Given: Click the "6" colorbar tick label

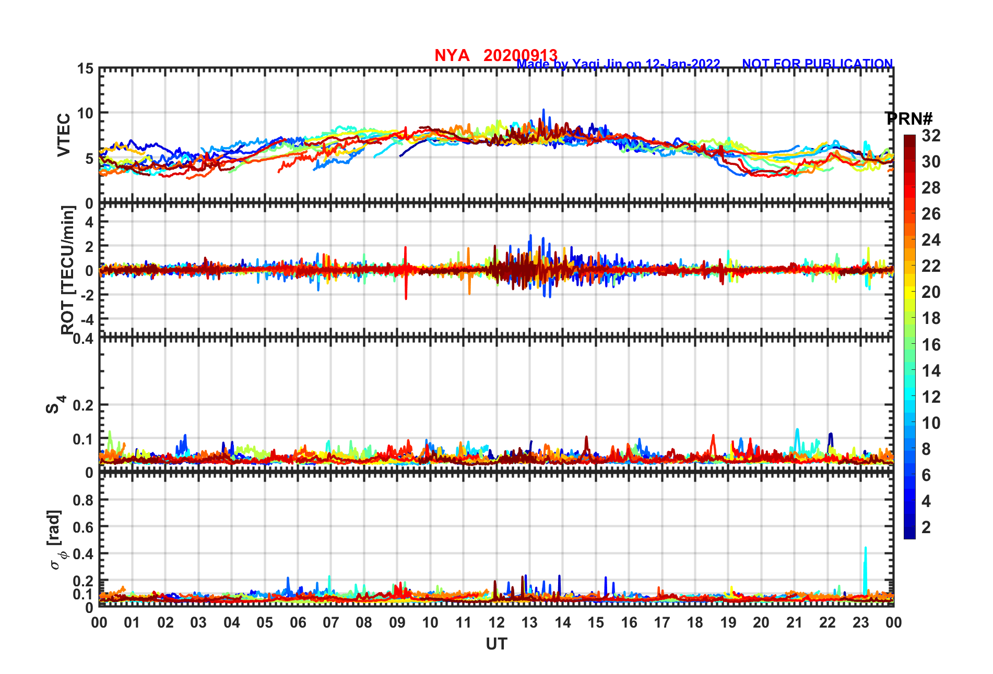Looking at the screenshot, I should pyautogui.click(x=926, y=475).
